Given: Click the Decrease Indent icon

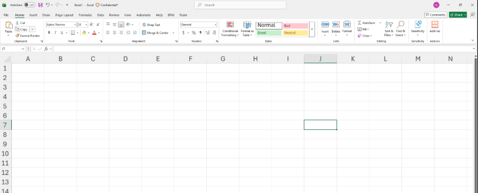Looking at the screenshot, I should 128,33.
